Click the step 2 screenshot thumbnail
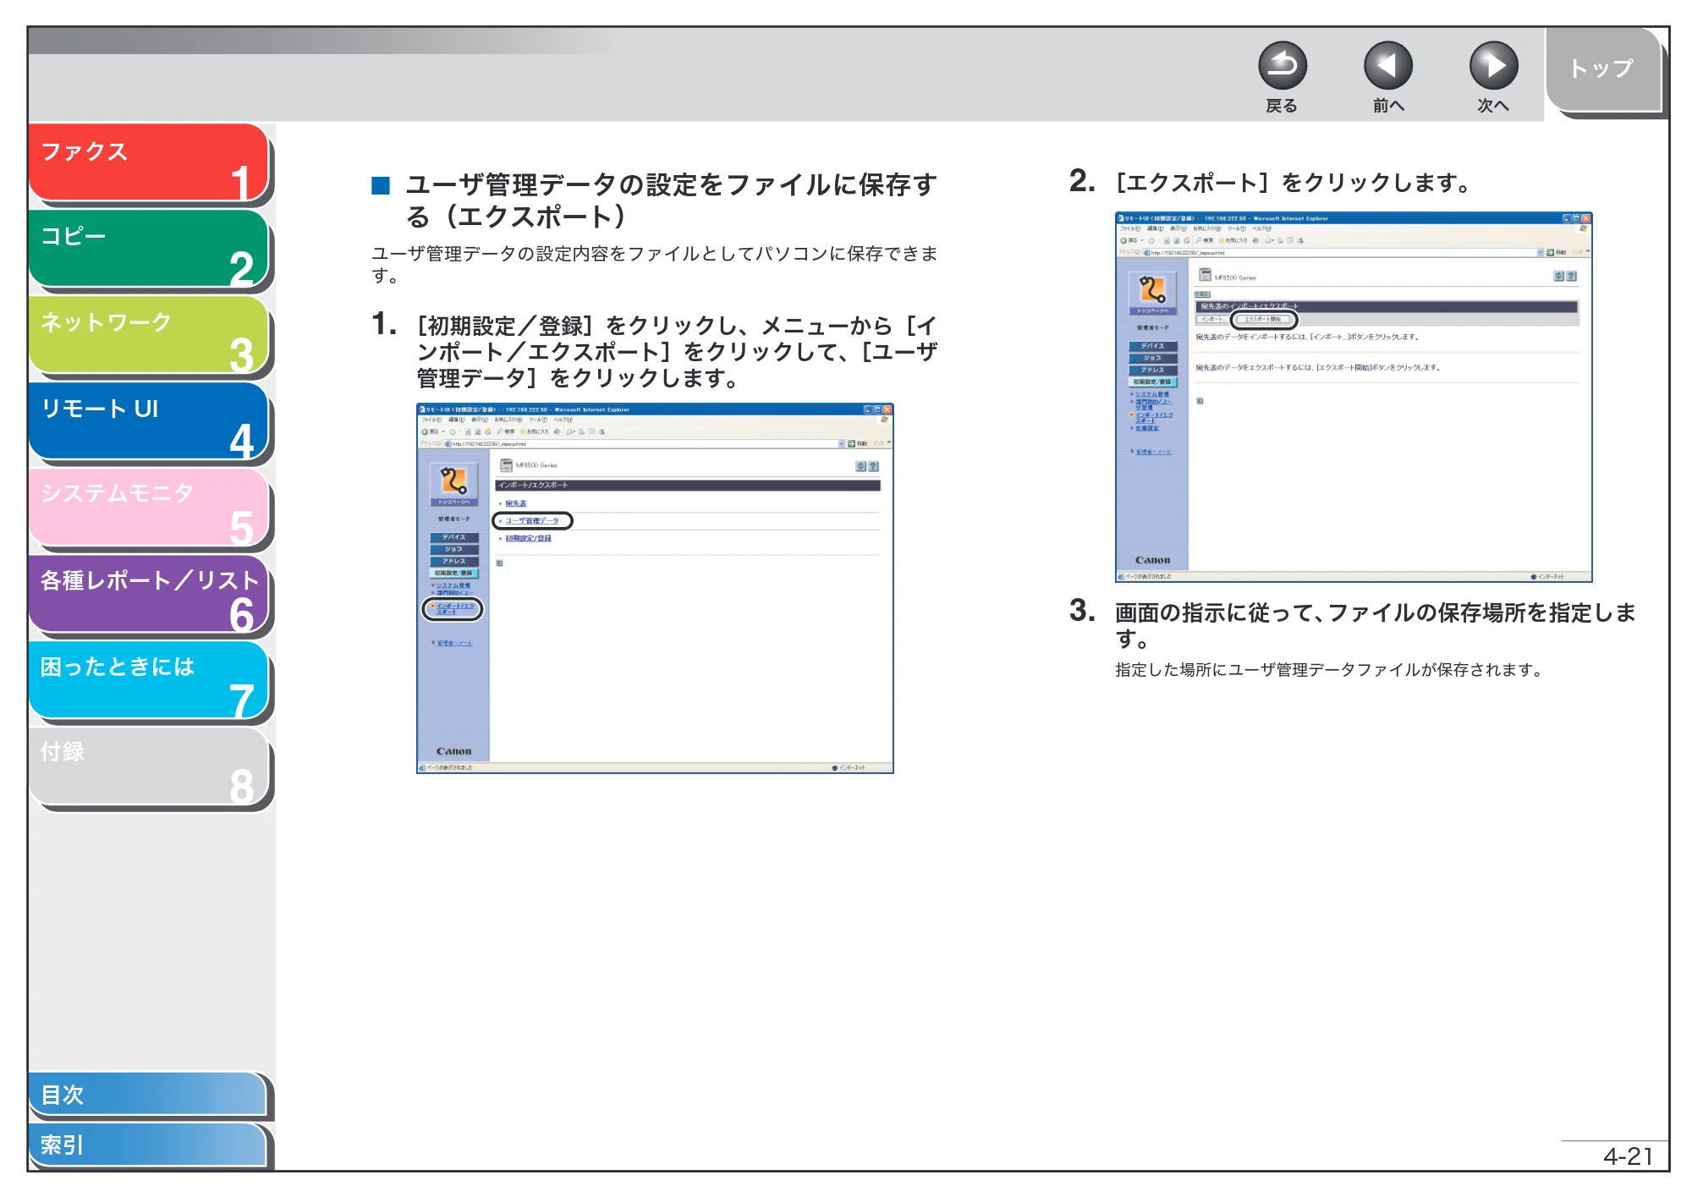The width and height of the screenshot is (1692, 1197). coord(1354,397)
